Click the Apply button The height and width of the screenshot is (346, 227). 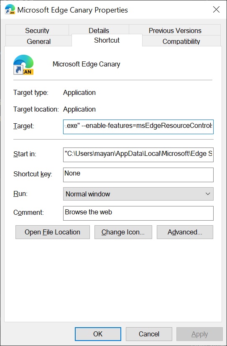(200, 334)
